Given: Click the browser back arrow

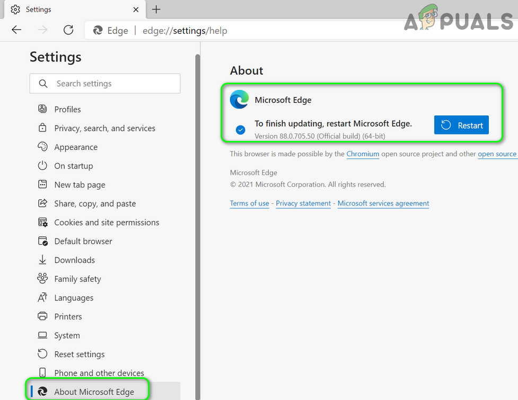Looking at the screenshot, I should (16, 30).
